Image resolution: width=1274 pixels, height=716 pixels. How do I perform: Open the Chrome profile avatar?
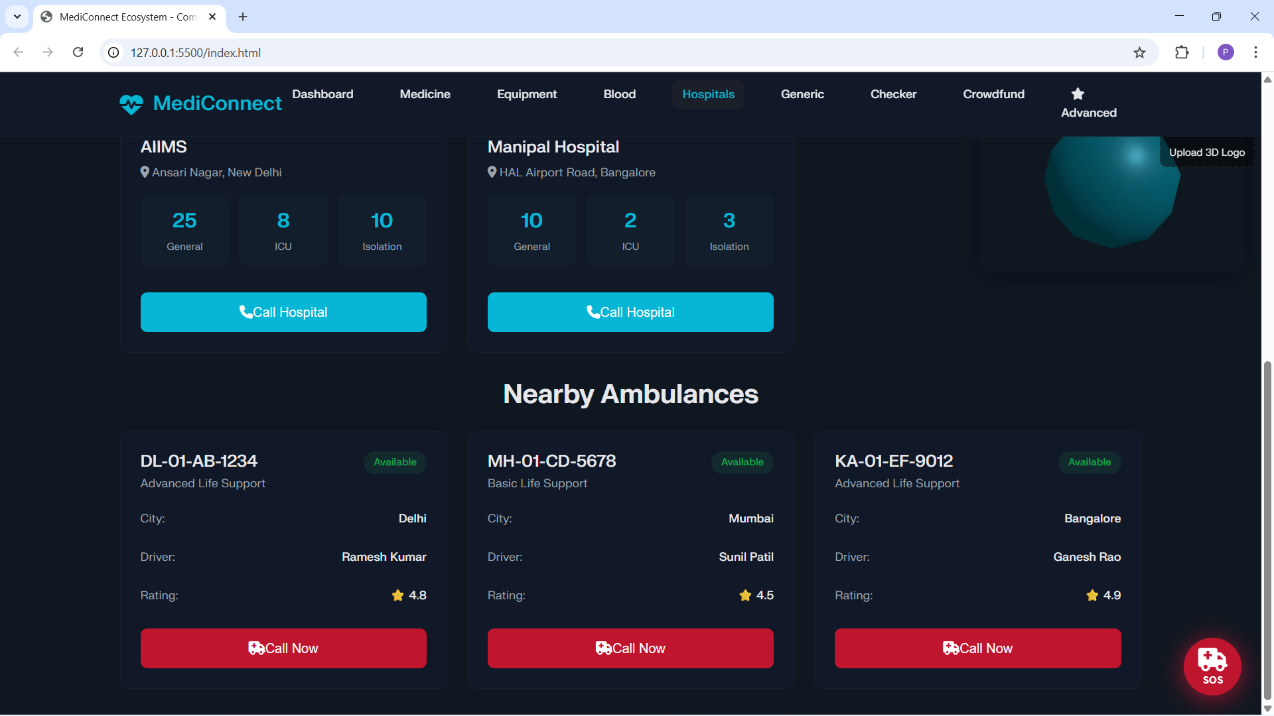[1226, 52]
